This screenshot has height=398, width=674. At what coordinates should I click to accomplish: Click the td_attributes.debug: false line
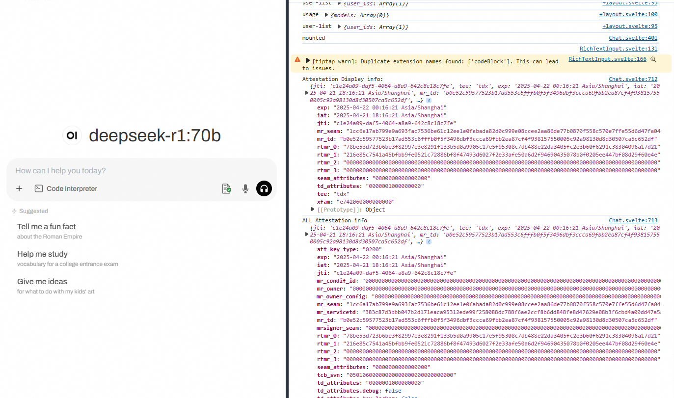pyautogui.click(x=359, y=391)
